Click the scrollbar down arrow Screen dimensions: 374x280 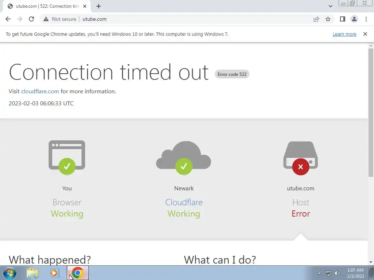pos(371,262)
